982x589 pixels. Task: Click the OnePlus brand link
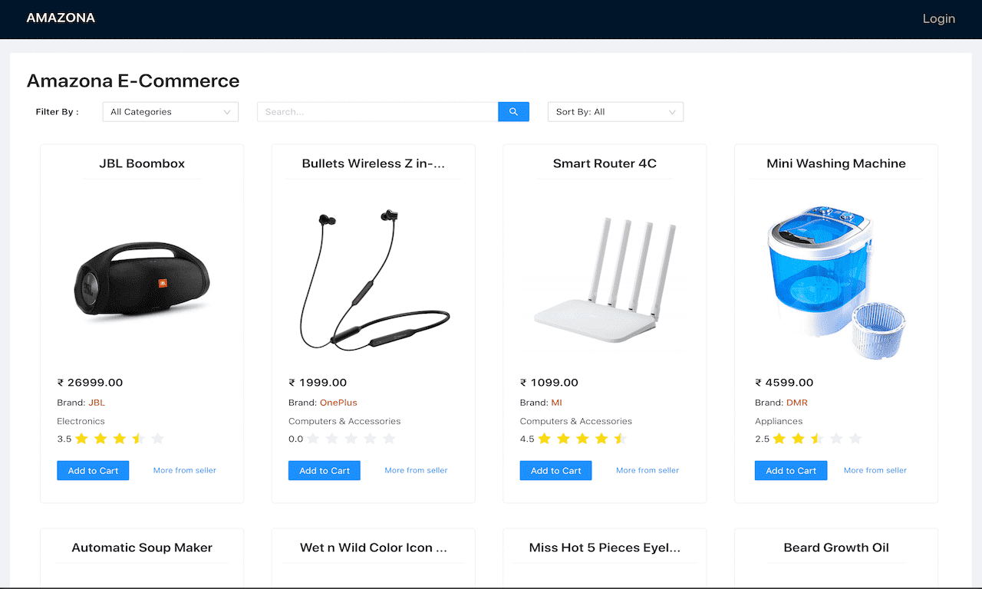338,403
